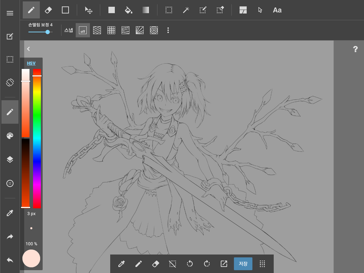Turn snap off

coord(82,31)
